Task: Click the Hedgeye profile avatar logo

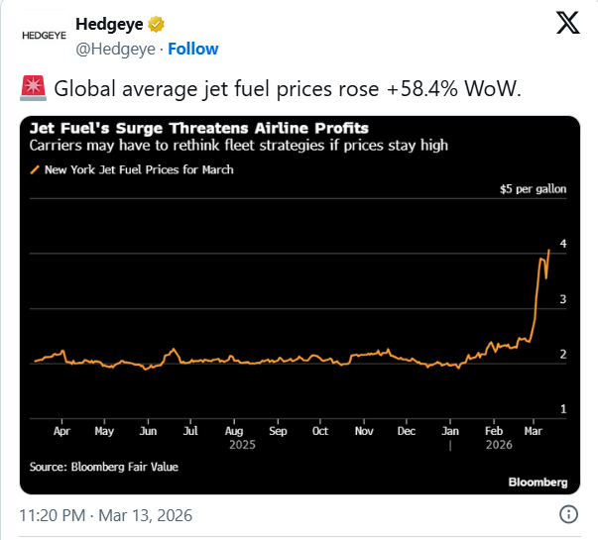Action: click(x=42, y=34)
